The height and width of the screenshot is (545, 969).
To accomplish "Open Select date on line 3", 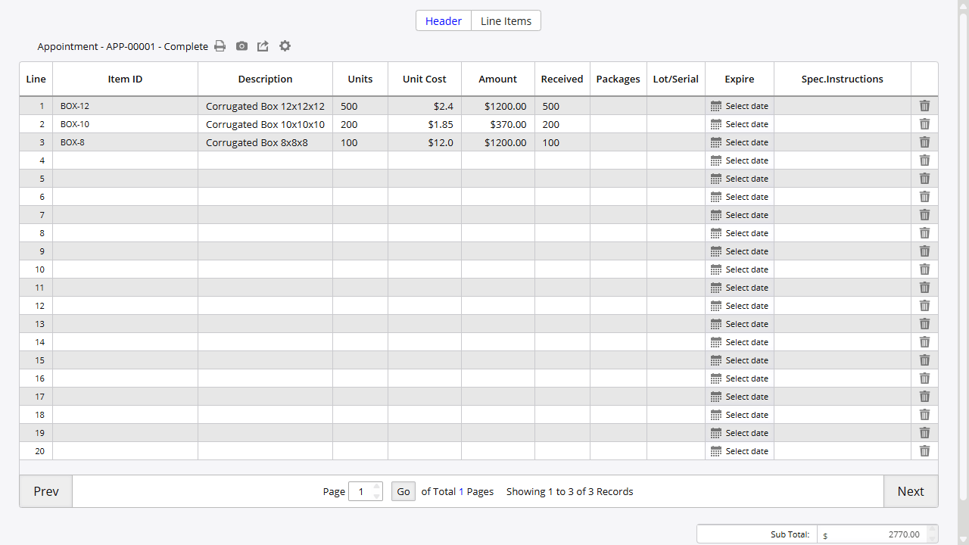I will 739,142.
